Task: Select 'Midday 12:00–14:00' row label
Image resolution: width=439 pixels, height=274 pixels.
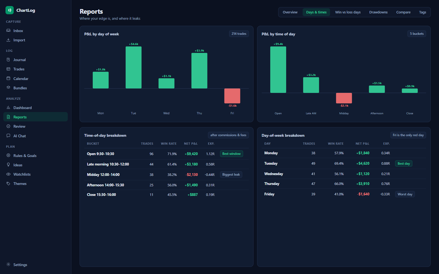Action: [103, 175]
